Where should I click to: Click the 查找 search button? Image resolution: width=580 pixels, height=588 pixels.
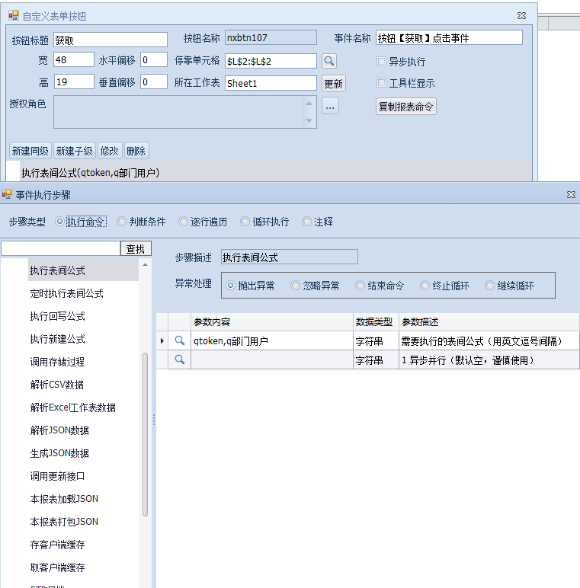[x=136, y=248]
